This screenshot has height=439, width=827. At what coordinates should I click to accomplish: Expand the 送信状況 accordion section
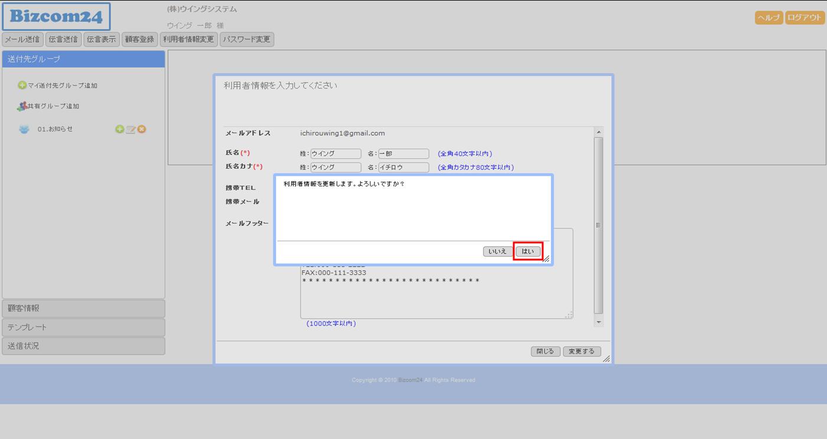tap(83, 346)
